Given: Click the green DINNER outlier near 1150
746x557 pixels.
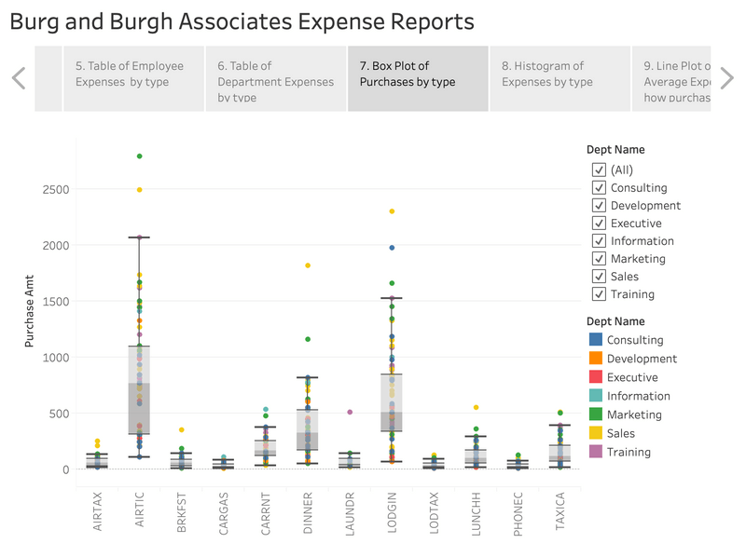Looking at the screenshot, I should click(x=308, y=339).
